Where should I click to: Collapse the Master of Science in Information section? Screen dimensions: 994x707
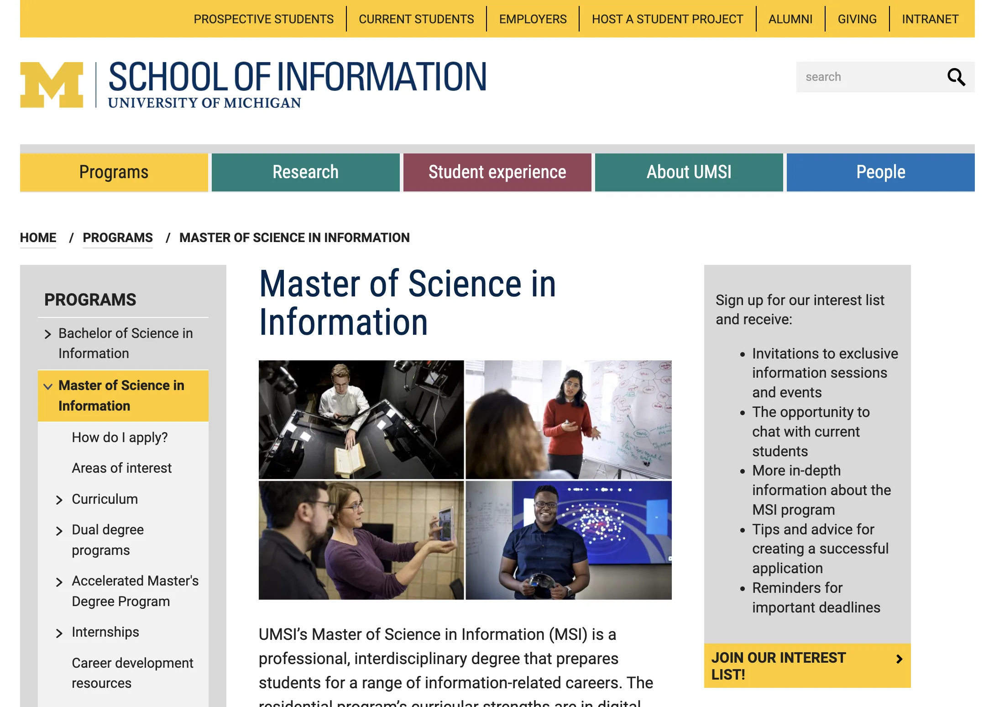(x=48, y=386)
